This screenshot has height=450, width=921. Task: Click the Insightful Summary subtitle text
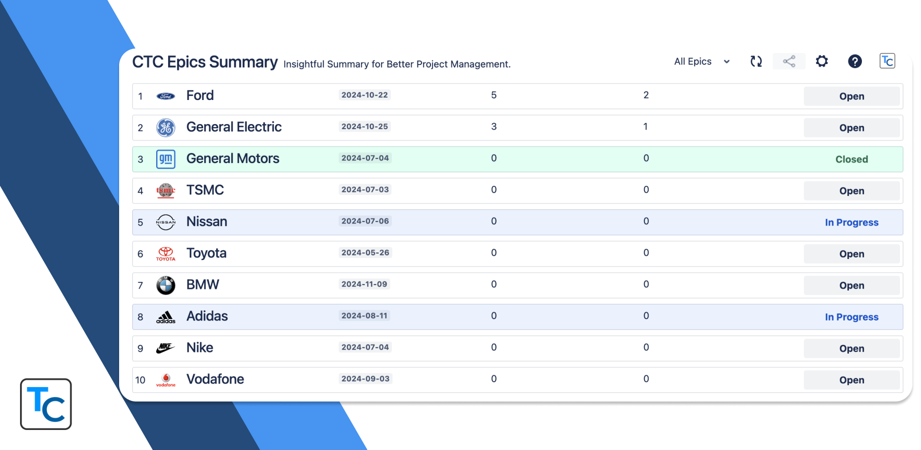coord(397,64)
